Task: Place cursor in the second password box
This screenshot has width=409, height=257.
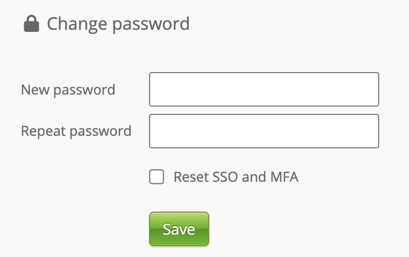Action: click(x=264, y=131)
